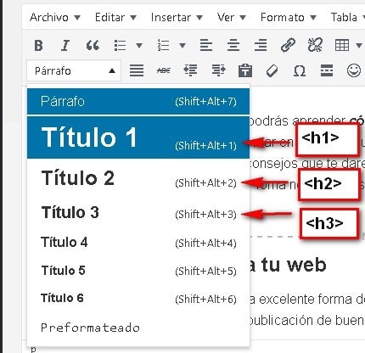365x353 pixels.
Task: Choose Título 6 heading format
Action: pyautogui.click(x=138, y=299)
